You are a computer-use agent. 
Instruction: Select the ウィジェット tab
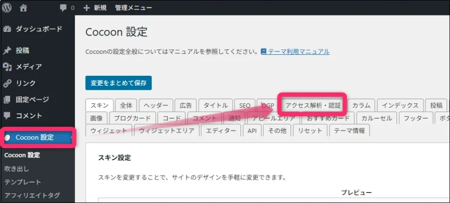point(109,131)
